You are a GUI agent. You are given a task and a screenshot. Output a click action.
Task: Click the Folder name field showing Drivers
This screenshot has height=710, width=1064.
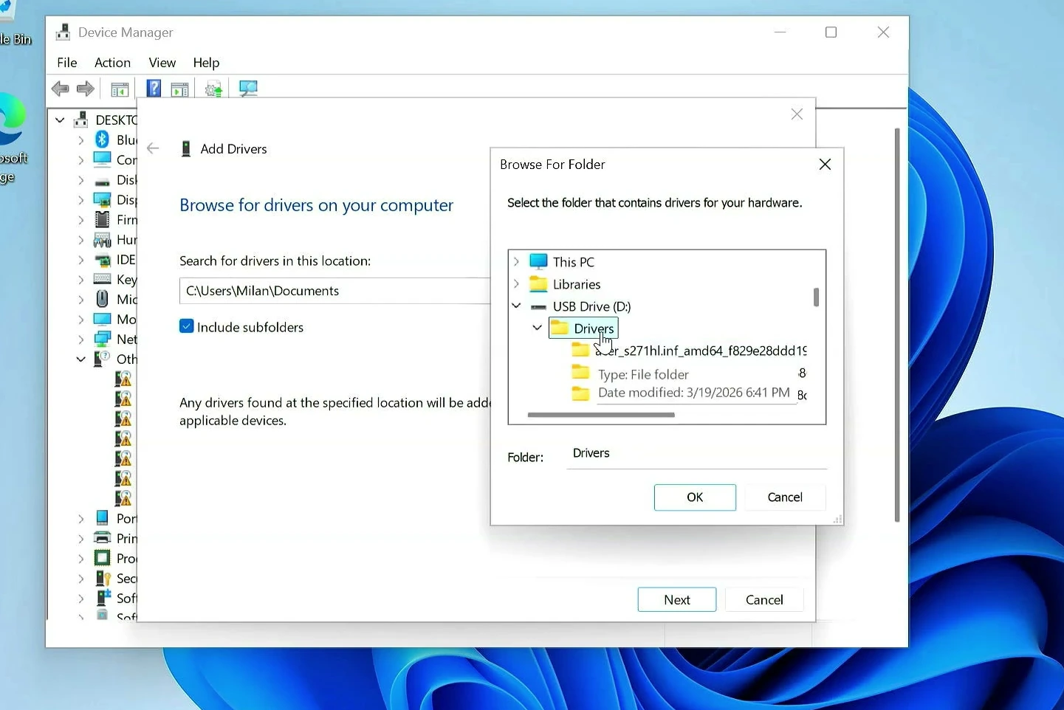696,453
